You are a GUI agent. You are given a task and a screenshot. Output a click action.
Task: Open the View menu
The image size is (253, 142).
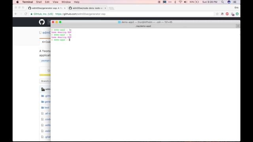coord(55,2)
